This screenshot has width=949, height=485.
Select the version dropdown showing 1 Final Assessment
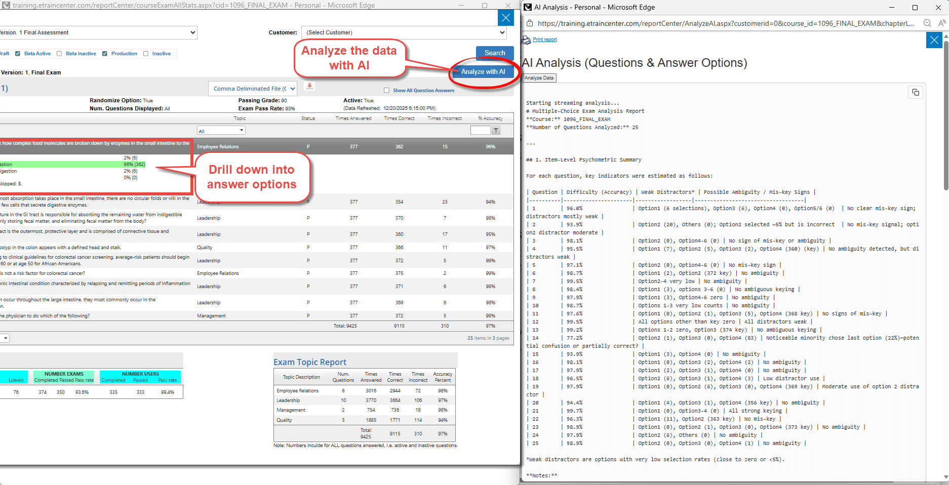click(99, 32)
